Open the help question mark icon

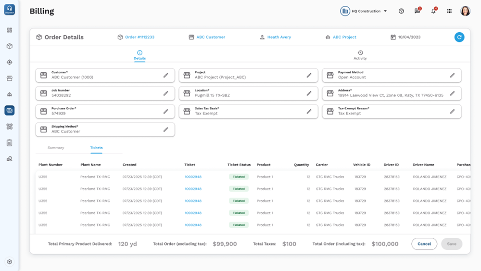pyautogui.click(x=401, y=11)
